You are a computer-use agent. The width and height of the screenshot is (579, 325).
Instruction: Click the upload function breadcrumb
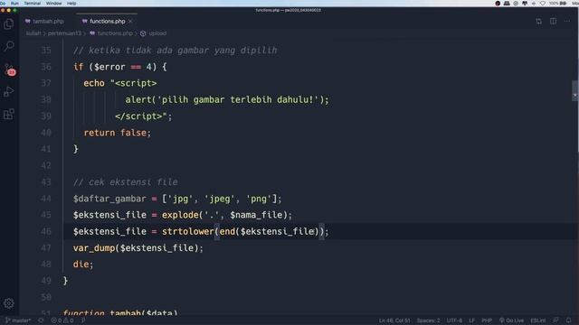[153, 33]
